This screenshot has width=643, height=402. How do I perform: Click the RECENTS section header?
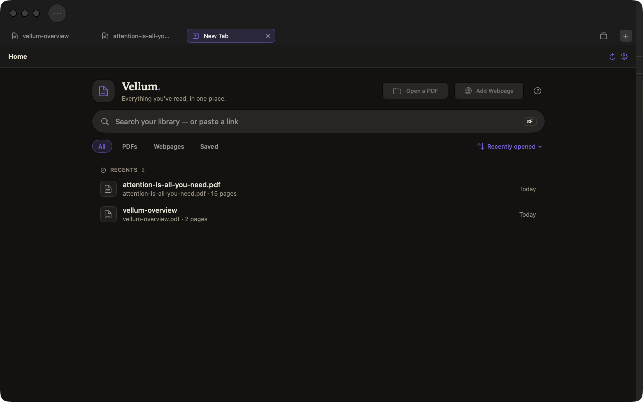(x=124, y=170)
